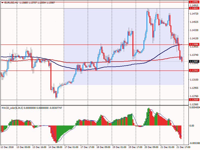Click the 0.0054004 MACD scale maximum value

[x=195, y=107]
